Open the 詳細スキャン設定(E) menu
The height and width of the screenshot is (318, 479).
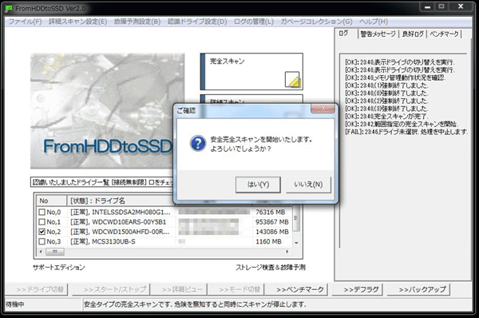tap(78, 22)
